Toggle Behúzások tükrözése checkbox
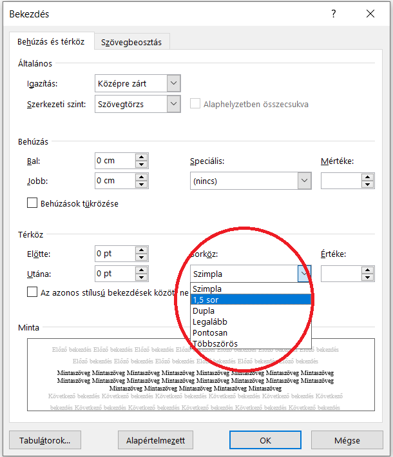 32,203
